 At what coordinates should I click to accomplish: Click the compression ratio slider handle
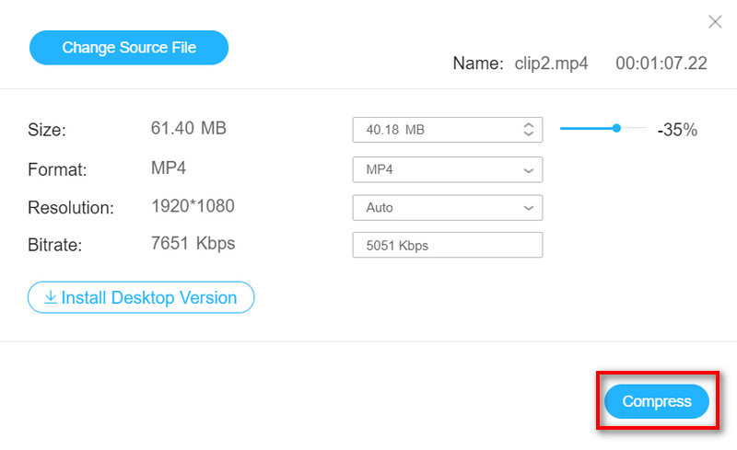click(616, 129)
